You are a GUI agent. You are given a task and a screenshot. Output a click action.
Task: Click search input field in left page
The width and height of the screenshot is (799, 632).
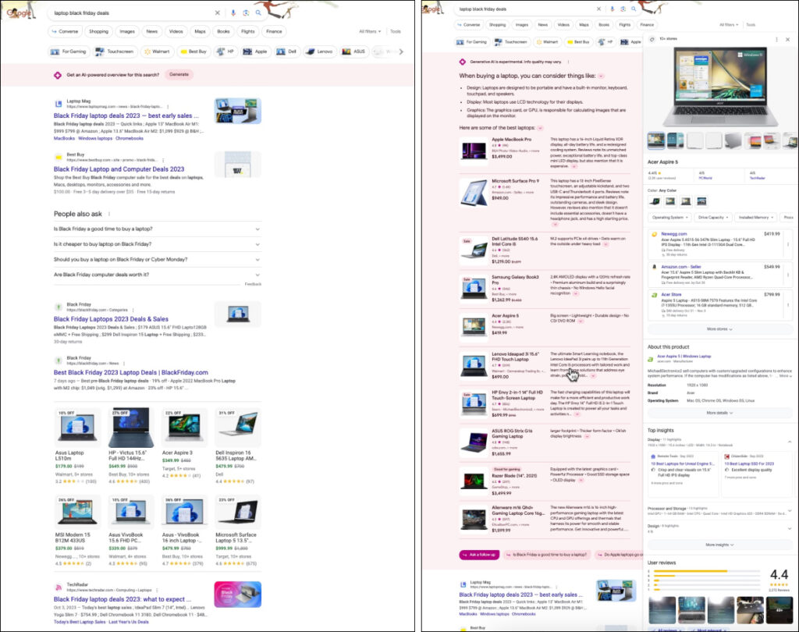click(133, 12)
